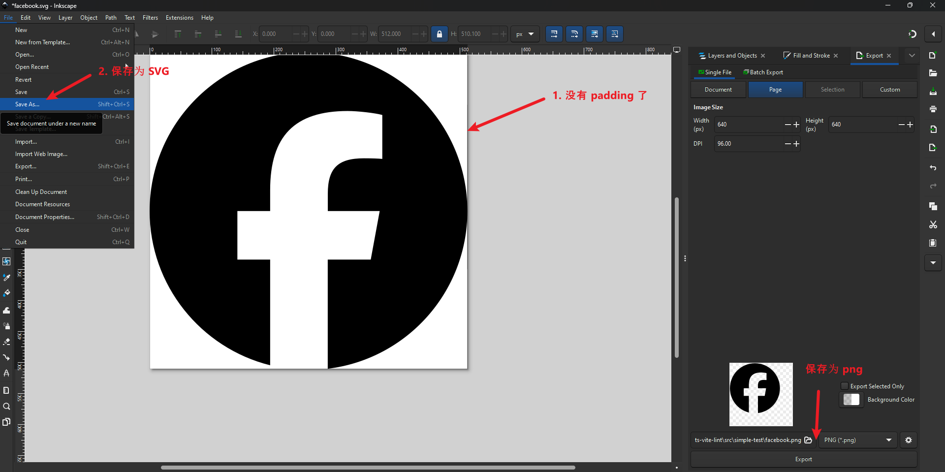
Task: Click Save As in the File menu
Action: 67,104
